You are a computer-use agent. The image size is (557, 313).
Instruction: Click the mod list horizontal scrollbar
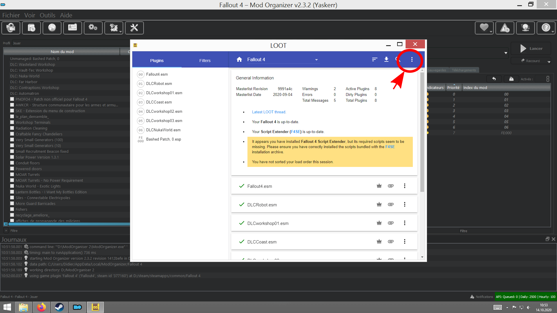coord(69,224)
